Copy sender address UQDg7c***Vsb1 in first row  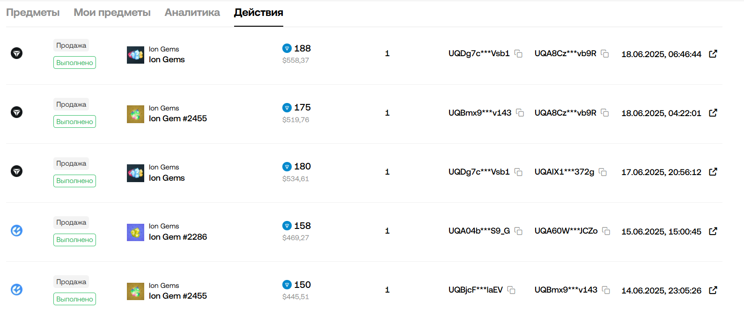pos(518,54)
